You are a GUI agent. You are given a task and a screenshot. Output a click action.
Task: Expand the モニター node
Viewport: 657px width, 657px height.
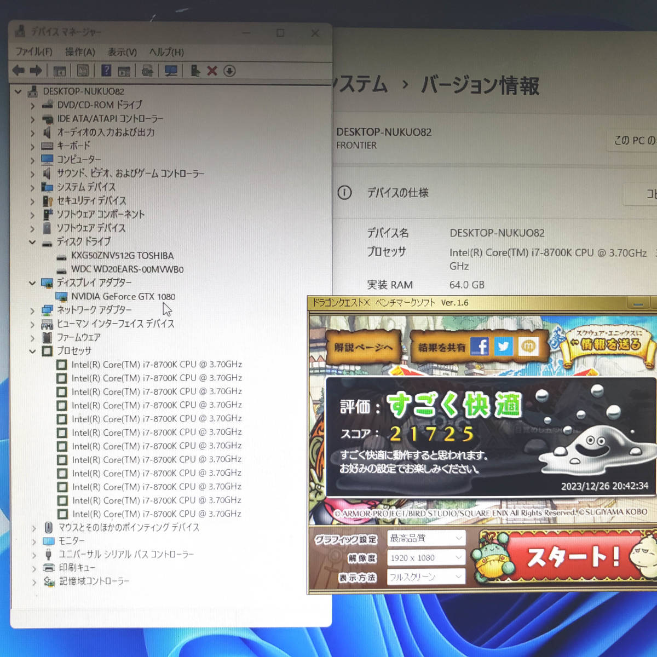click(x=33, y=541)
